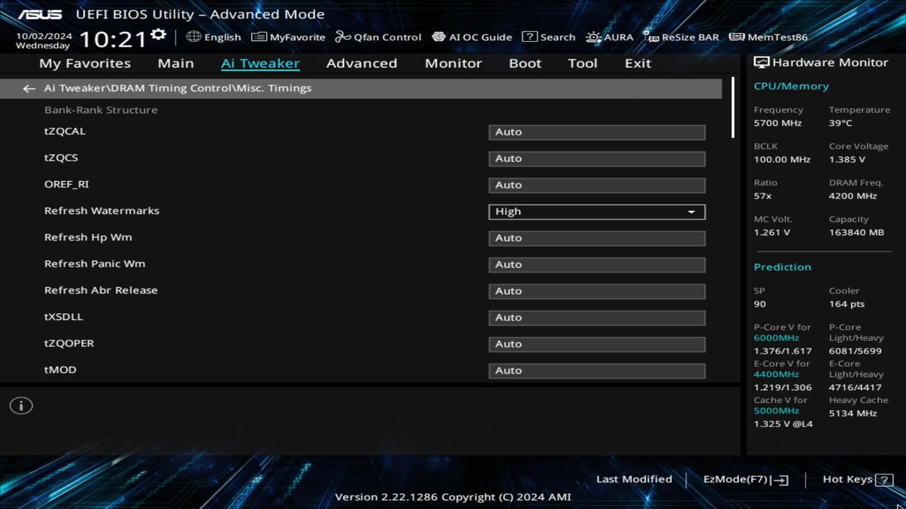Click the info icon at bottom left
Viewport: 906px width, 509px height.
[21, 405]
